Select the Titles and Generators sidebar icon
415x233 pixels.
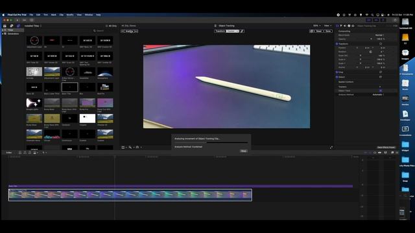click(x=18, y=26)
